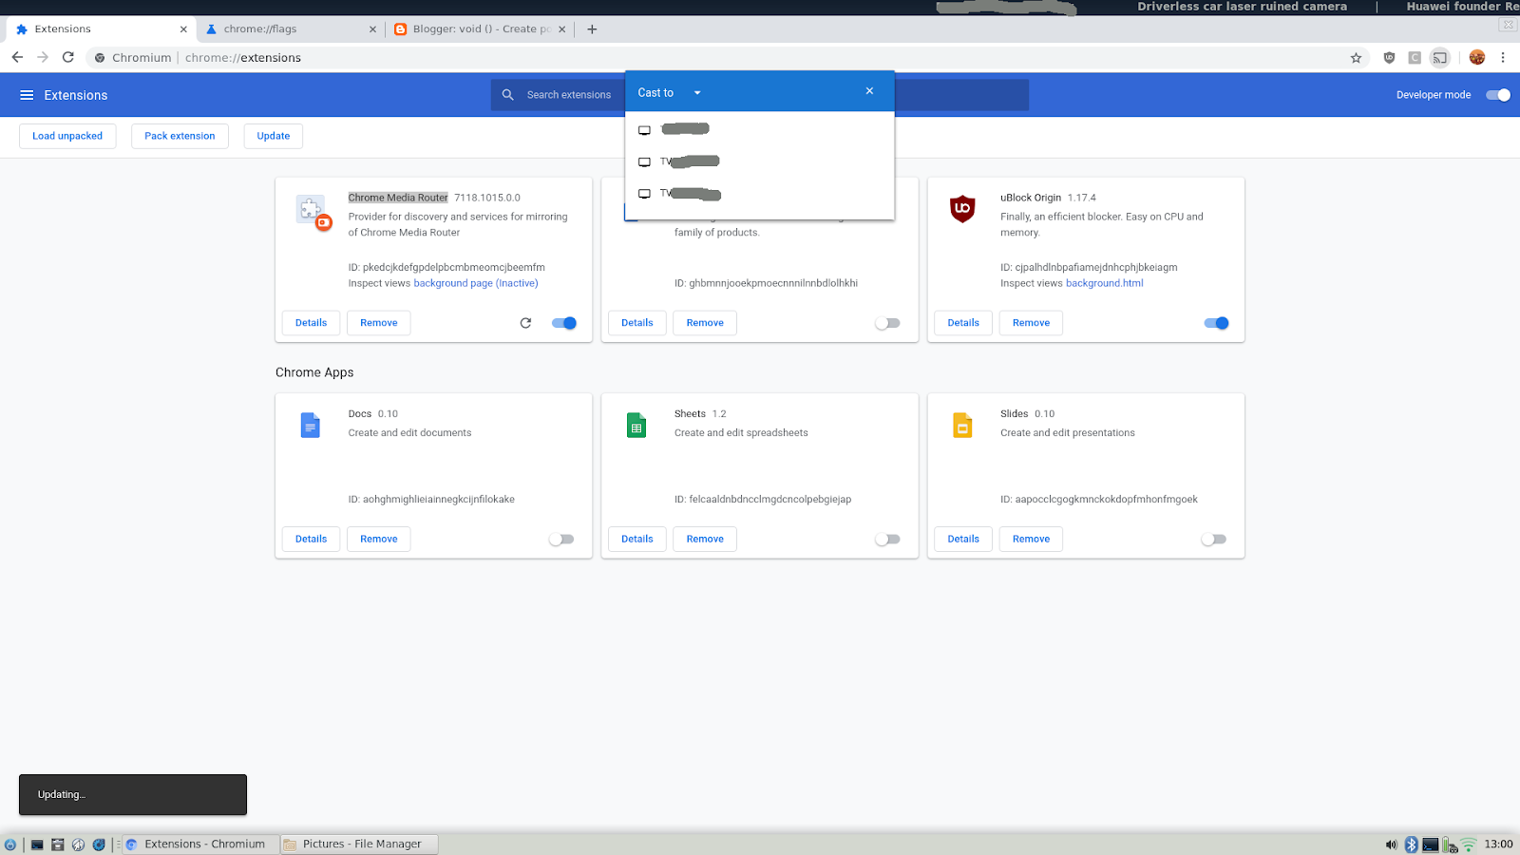Click the Slides app icon
This screenshot has width=1520, height=855.
[962, 425]
